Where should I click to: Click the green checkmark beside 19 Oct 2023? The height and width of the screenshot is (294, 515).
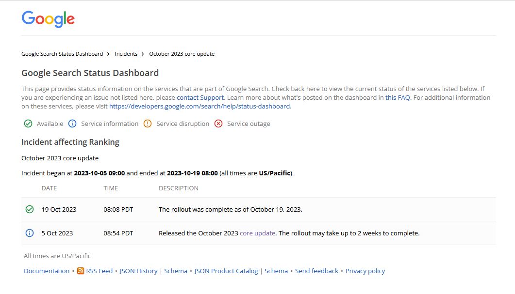click(30, 209)
